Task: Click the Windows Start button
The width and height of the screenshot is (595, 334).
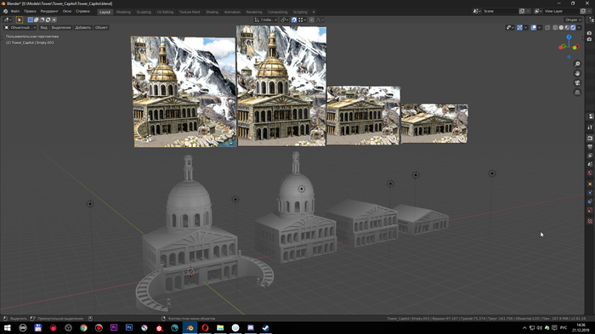Action: click(x=7, y=328)
